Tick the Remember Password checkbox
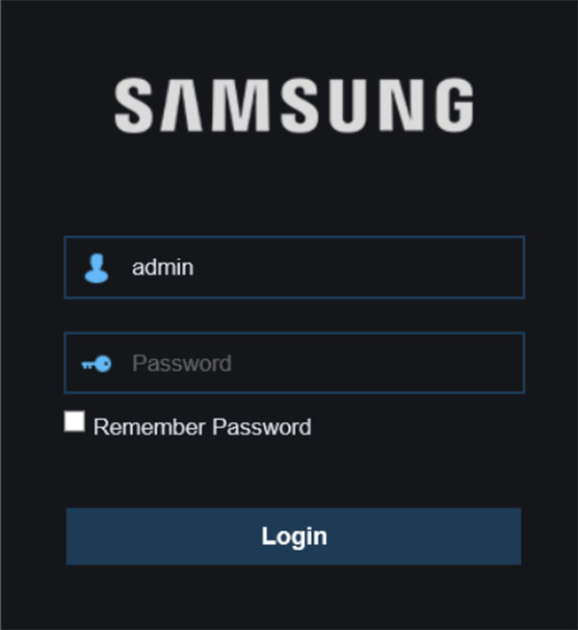Viewport: 578px width, 630px height. [75, 422]
